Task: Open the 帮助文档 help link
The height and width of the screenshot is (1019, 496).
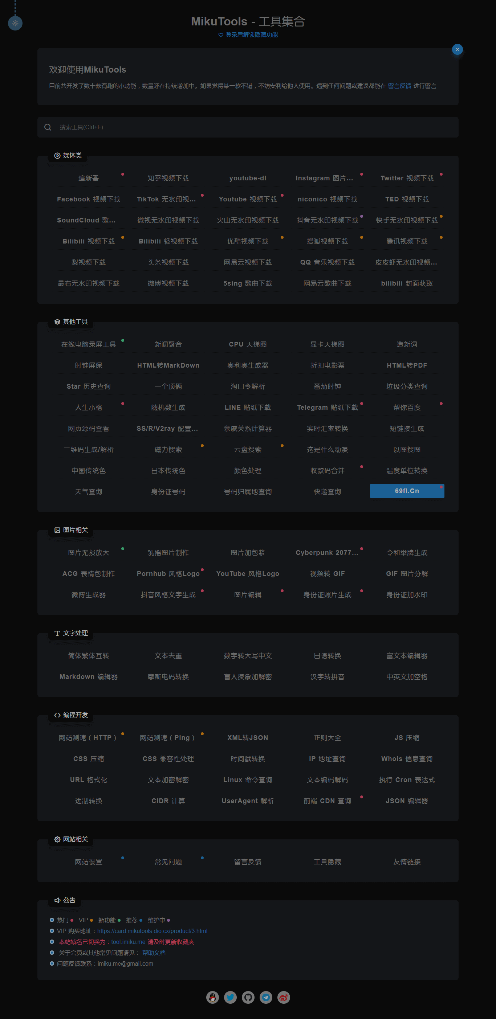Action: (x=154, y=953)
